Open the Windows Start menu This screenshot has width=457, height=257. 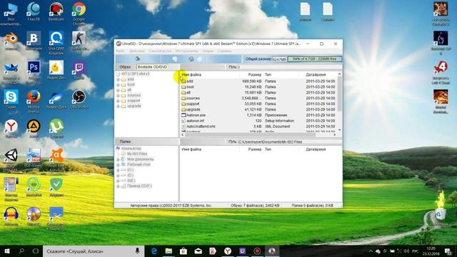click(x=7, y=251)
